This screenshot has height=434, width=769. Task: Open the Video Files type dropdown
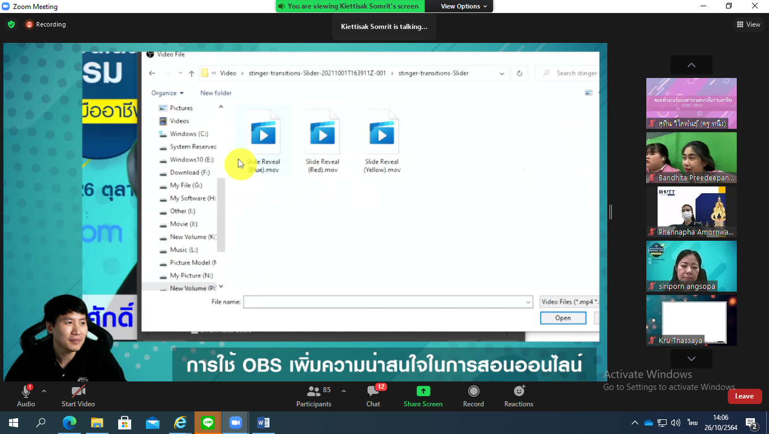[569, 302]
